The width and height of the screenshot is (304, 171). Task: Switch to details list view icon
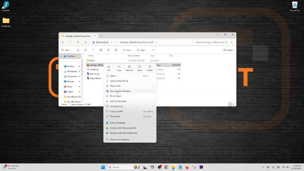click(230, 105)
